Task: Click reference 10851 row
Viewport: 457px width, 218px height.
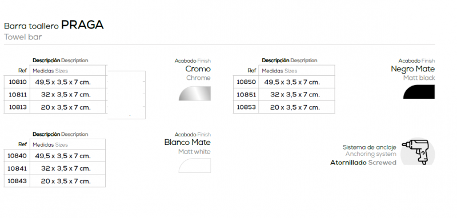Action: click(284, 95)
